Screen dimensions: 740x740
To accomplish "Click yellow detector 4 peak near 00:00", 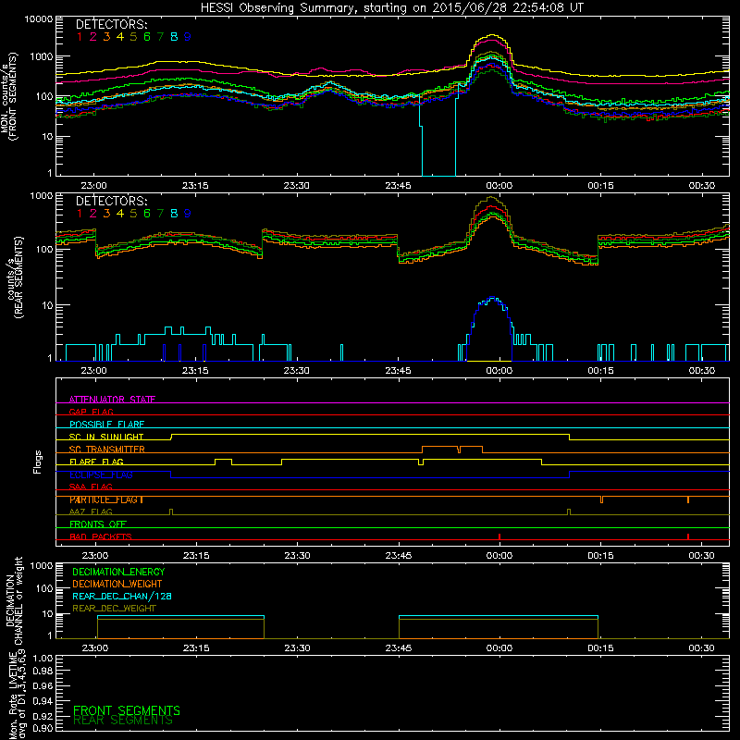I will click(x=492, y=35).
